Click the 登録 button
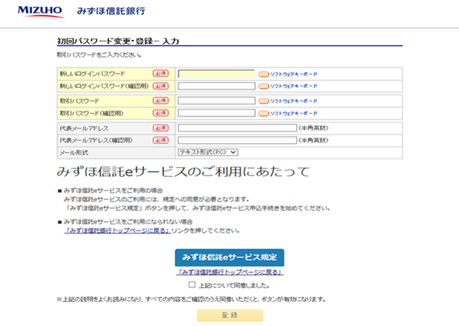Screen dimensions: 459x326 click(230, 315)
